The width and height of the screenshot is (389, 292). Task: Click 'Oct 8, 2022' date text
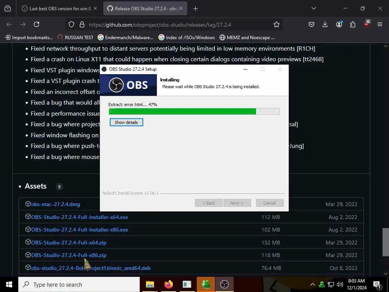pyautogui.click(x=343, y=268)
